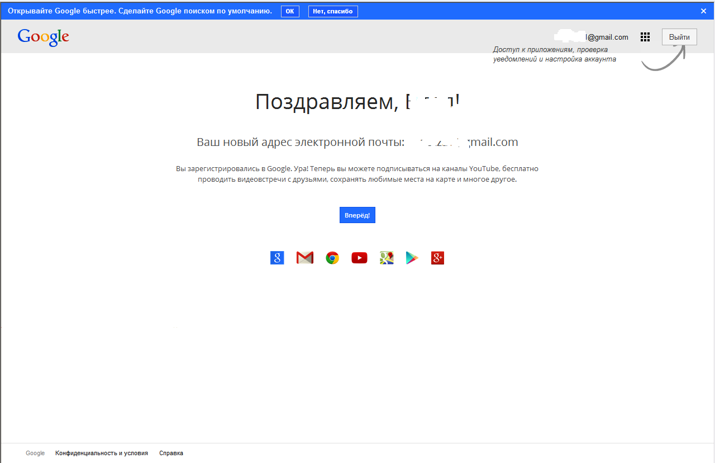The image size is (715, 463).
Task: Close the default search banner
Action: pos(703,11)
